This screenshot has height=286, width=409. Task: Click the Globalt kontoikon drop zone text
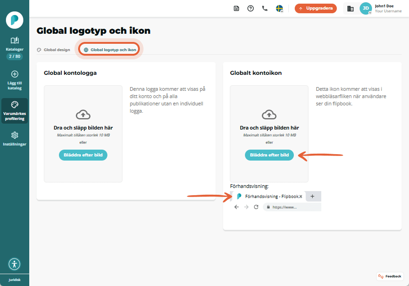point(269,128)
